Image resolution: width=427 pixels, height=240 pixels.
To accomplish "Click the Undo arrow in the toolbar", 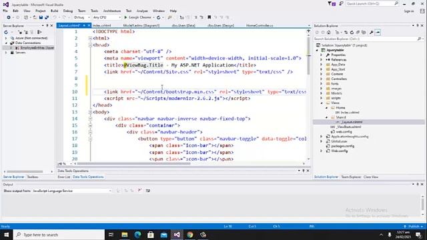I will coord(55,17).
